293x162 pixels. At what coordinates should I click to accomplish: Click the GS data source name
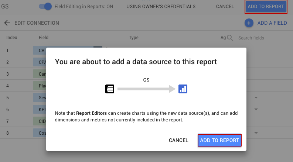click(x=5, y=6)
